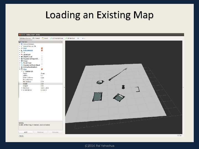Image resolution: width=199 pixels, height=149 pixels.
Task: Enable the Image display checkbox
Action: [x=42, y=61]
